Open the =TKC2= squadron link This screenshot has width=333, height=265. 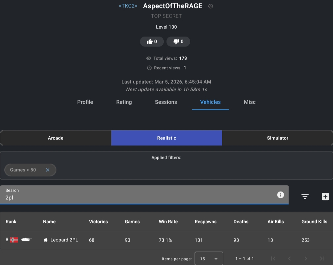[x=128, y=6]
